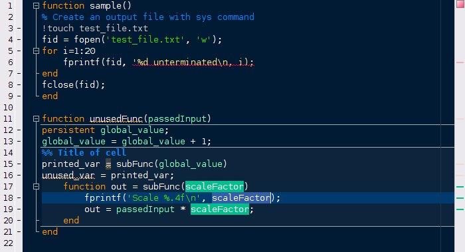Screen dimensions: 465x252
Task: Click the underlined unusedFunc function name
Action: pos(116,119)
